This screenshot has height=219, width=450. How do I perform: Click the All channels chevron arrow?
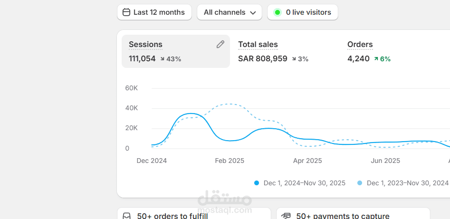253,13
